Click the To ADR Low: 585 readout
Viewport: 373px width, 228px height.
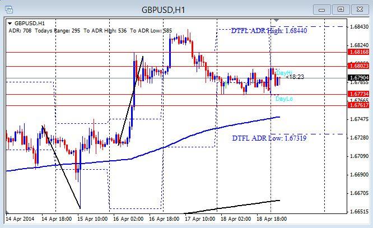(x=151, y=31)
